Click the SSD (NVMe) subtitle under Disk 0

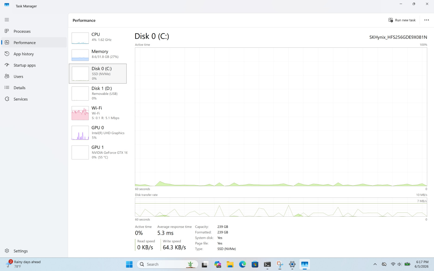(101, 74)
